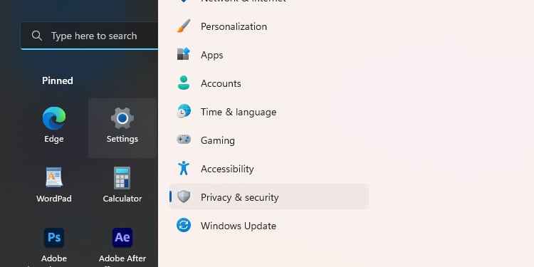534x267 pixels.
Task: Launch the Settings gear icon
Action: [x=122, y=118]
